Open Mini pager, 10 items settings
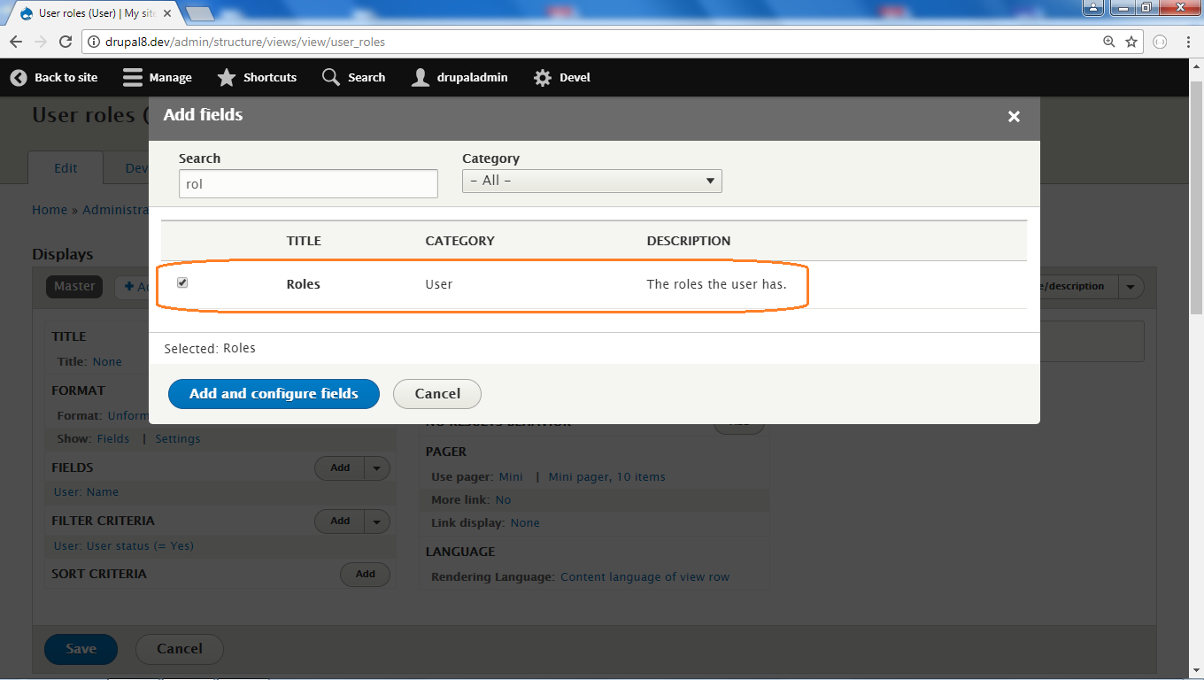 (x=606, y=477)
